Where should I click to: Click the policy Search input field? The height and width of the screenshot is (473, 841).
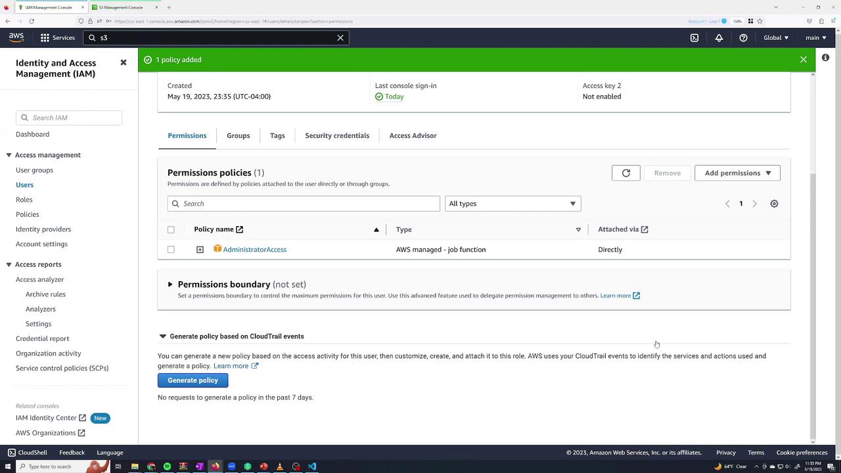tap(304, 204)
